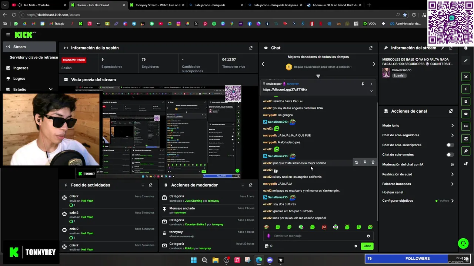474x266 pixels.
Task: Expand Configurar objetivos settings
Action: point(452,201)
